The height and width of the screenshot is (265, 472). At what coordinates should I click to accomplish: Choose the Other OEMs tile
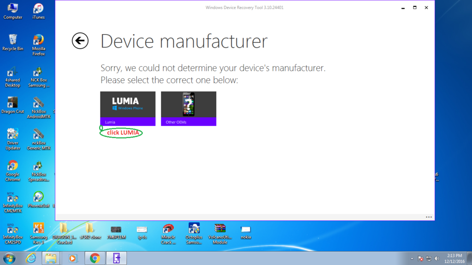[x=188, y=108]
